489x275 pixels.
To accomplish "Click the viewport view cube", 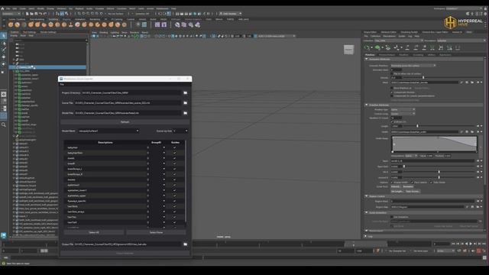I will click(x=348, y=49).
